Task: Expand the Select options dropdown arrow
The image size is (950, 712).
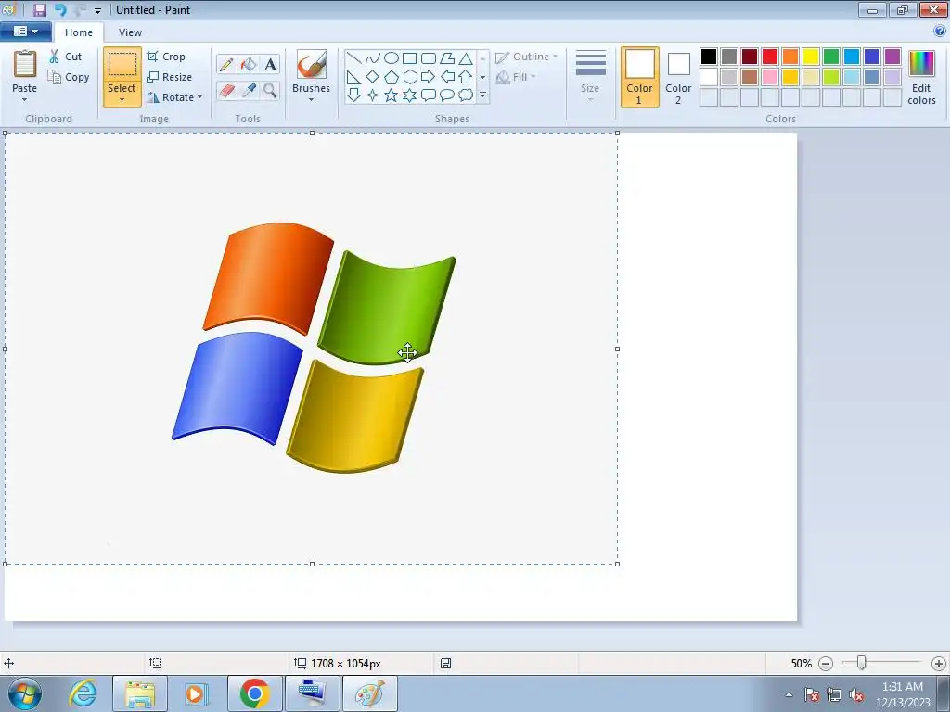Action: (122, 100)
